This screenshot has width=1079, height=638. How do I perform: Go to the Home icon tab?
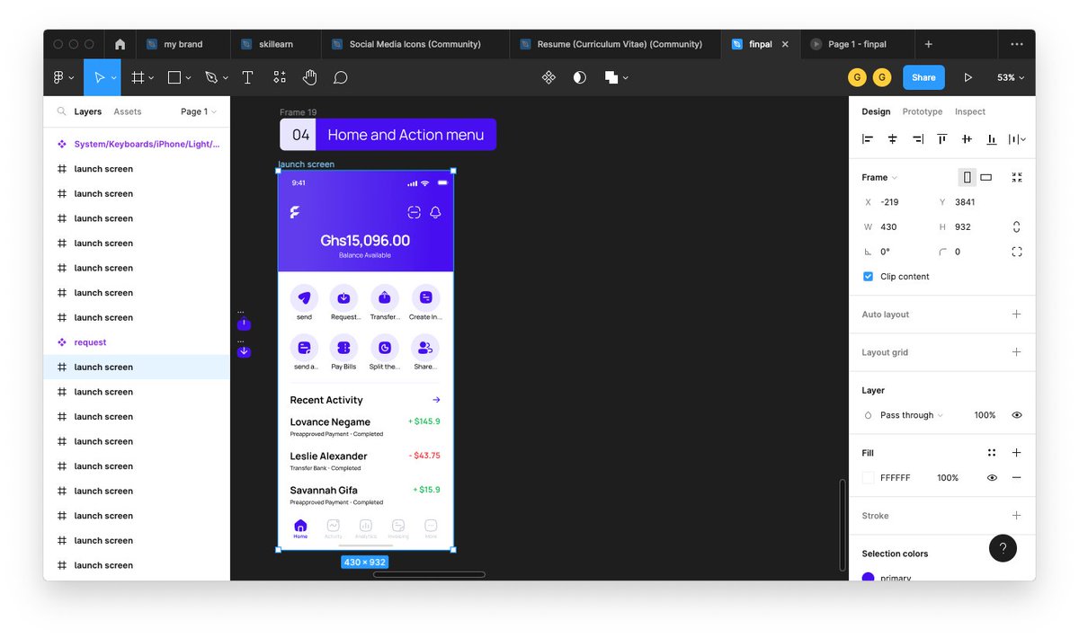(120, 44)
